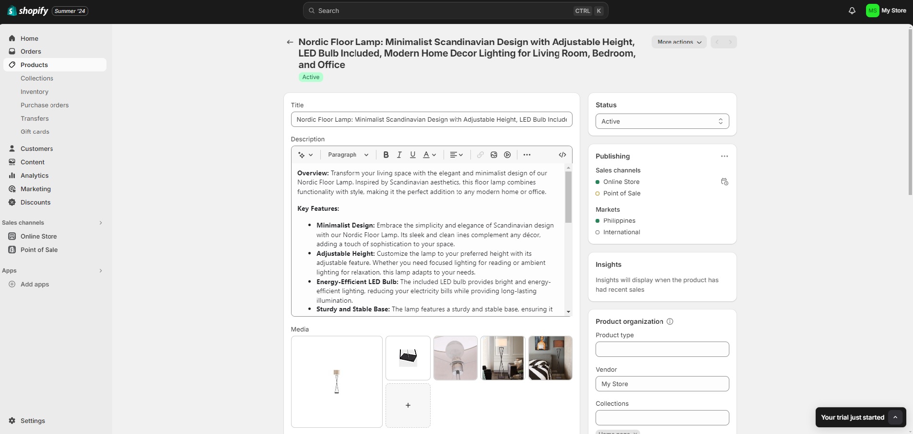Toggle underline formatting
This screenshot has height=434, width=913.
412,155
